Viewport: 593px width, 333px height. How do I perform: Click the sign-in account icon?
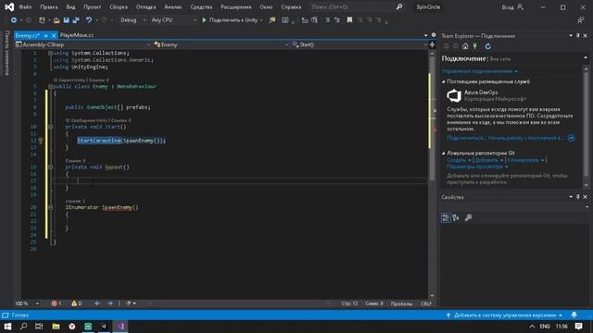click(x=521, y=6)
